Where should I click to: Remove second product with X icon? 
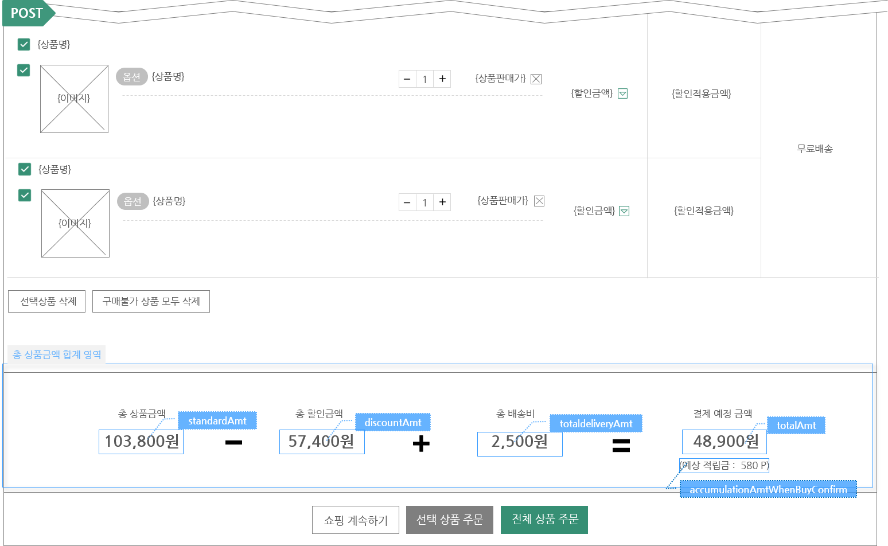click(539, 201)
